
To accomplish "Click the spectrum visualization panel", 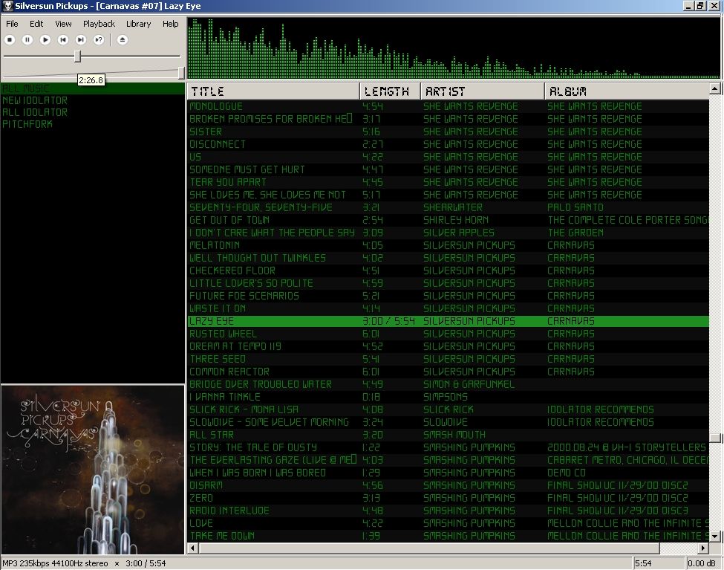I will tap(454, 48).
